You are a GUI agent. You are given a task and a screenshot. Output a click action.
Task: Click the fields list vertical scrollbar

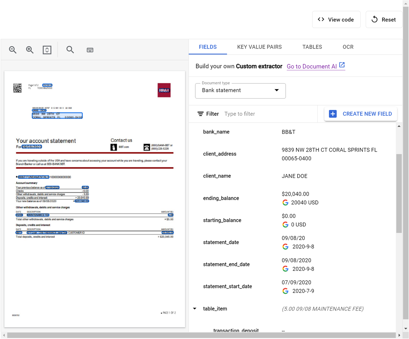point(399,193)
